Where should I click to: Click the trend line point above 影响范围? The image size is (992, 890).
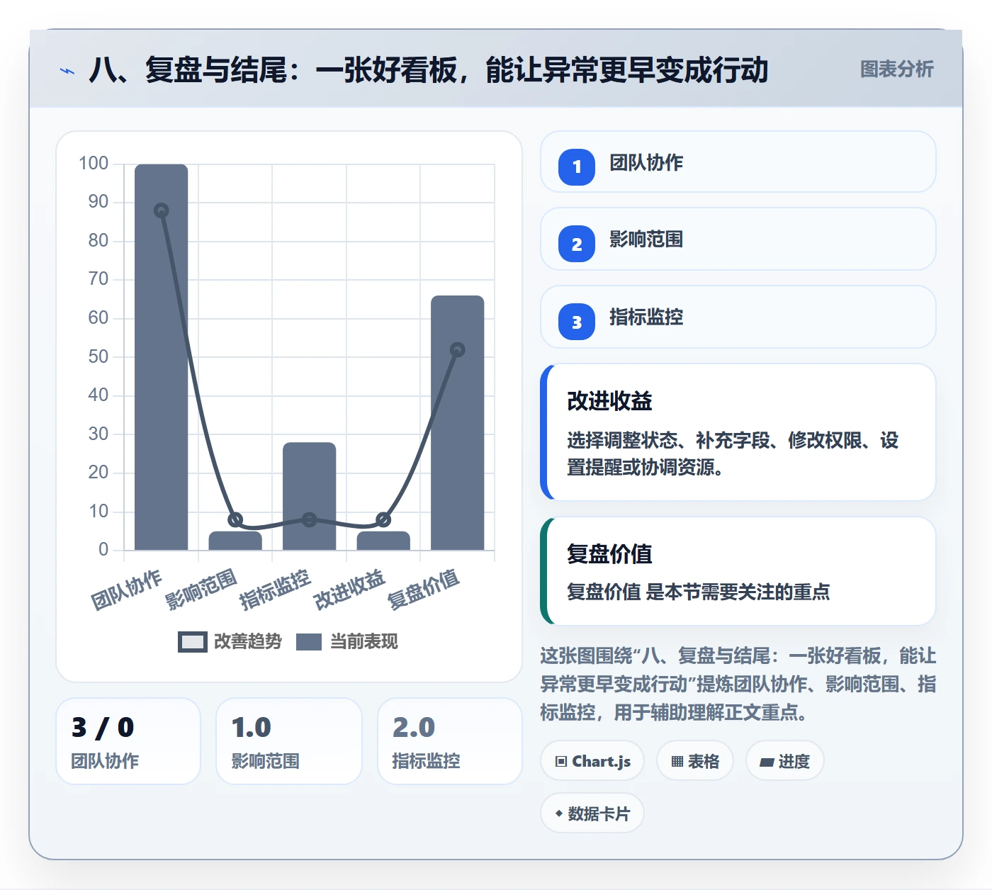click(x=235, y=519)
